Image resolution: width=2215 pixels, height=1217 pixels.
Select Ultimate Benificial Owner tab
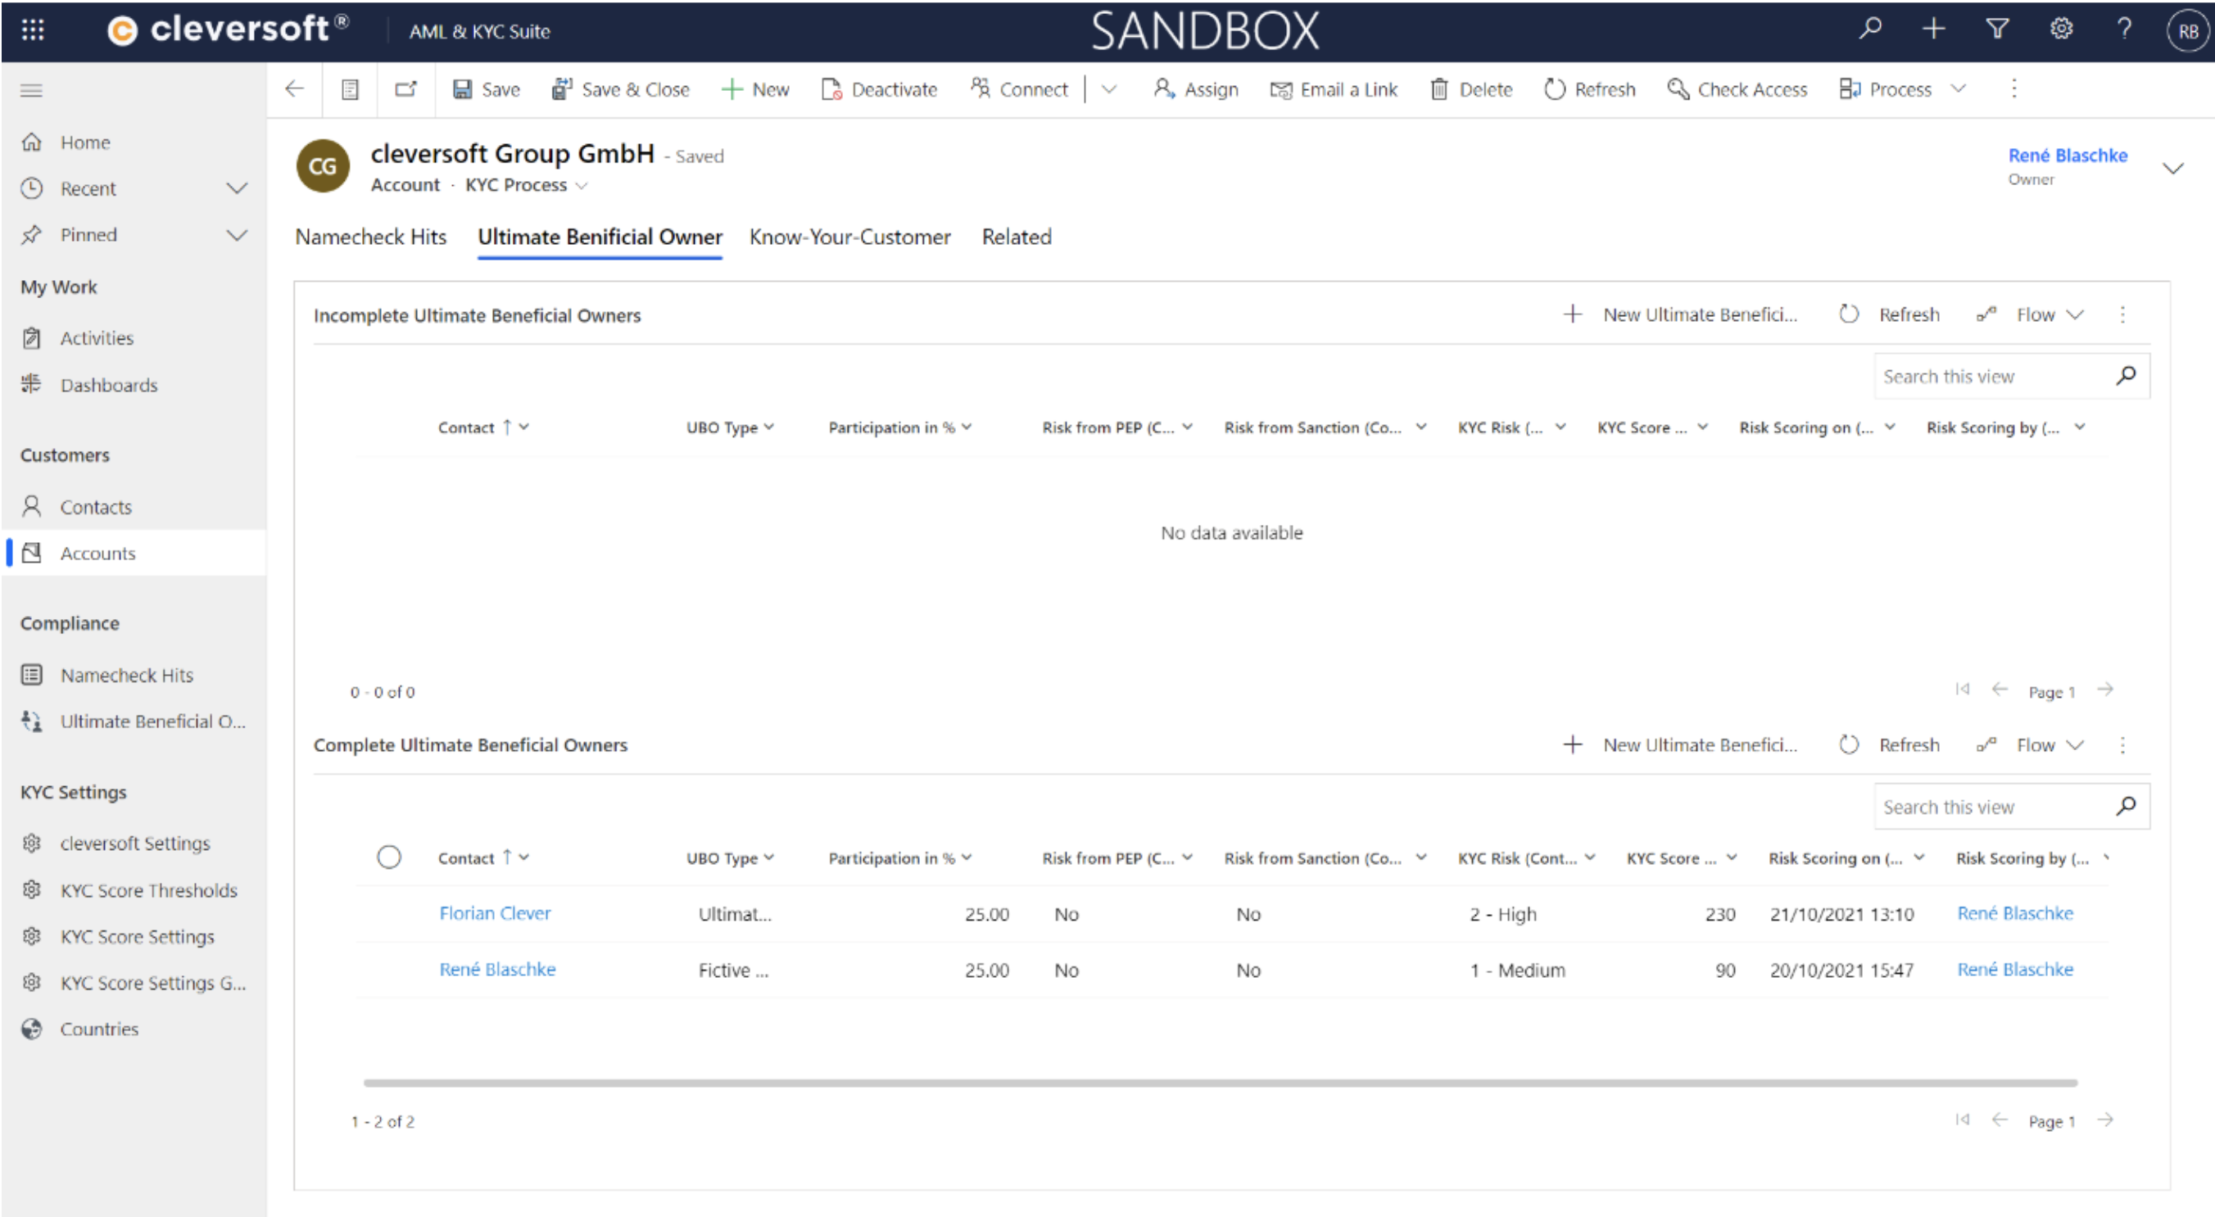600,238
